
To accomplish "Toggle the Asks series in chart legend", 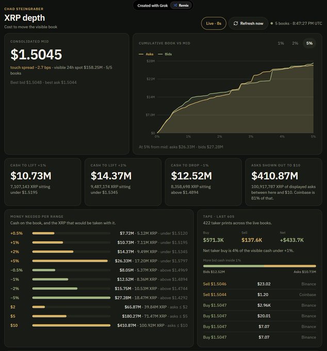I will click(146, 54).
